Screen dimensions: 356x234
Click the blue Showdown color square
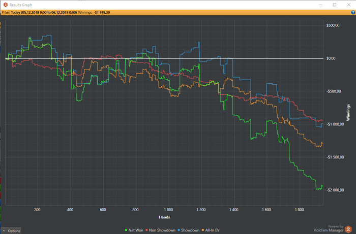click(x=179, y=230)
